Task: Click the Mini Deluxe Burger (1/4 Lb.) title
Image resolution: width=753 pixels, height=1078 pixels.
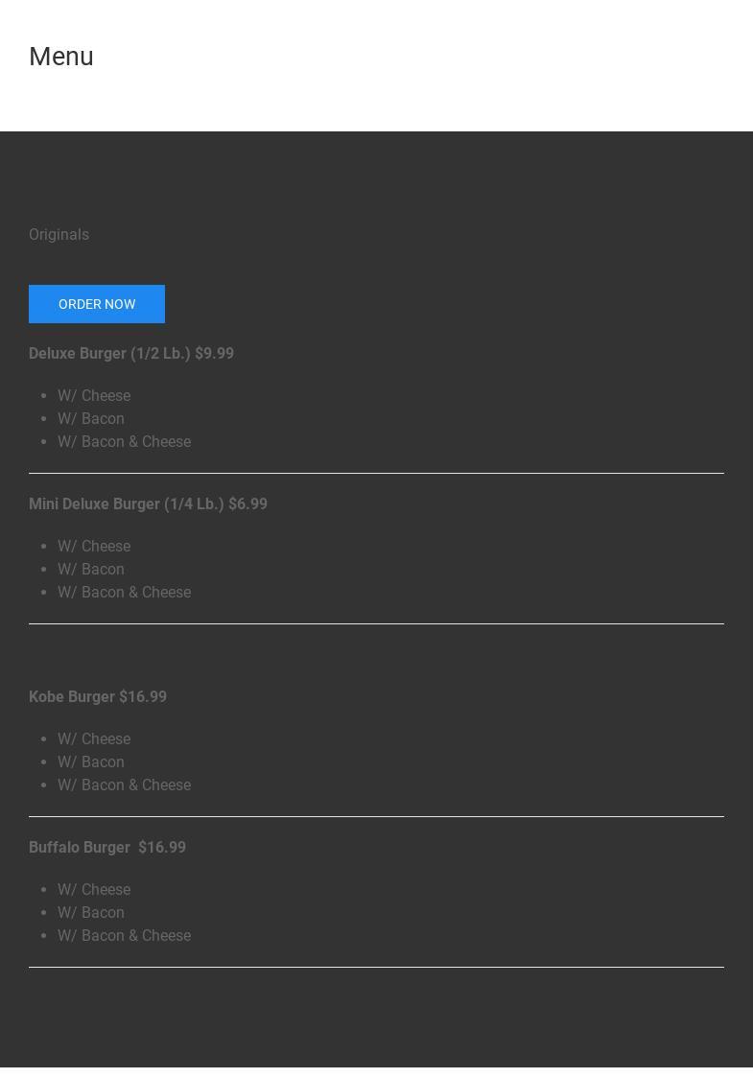Action: click(x=148, y=504)
